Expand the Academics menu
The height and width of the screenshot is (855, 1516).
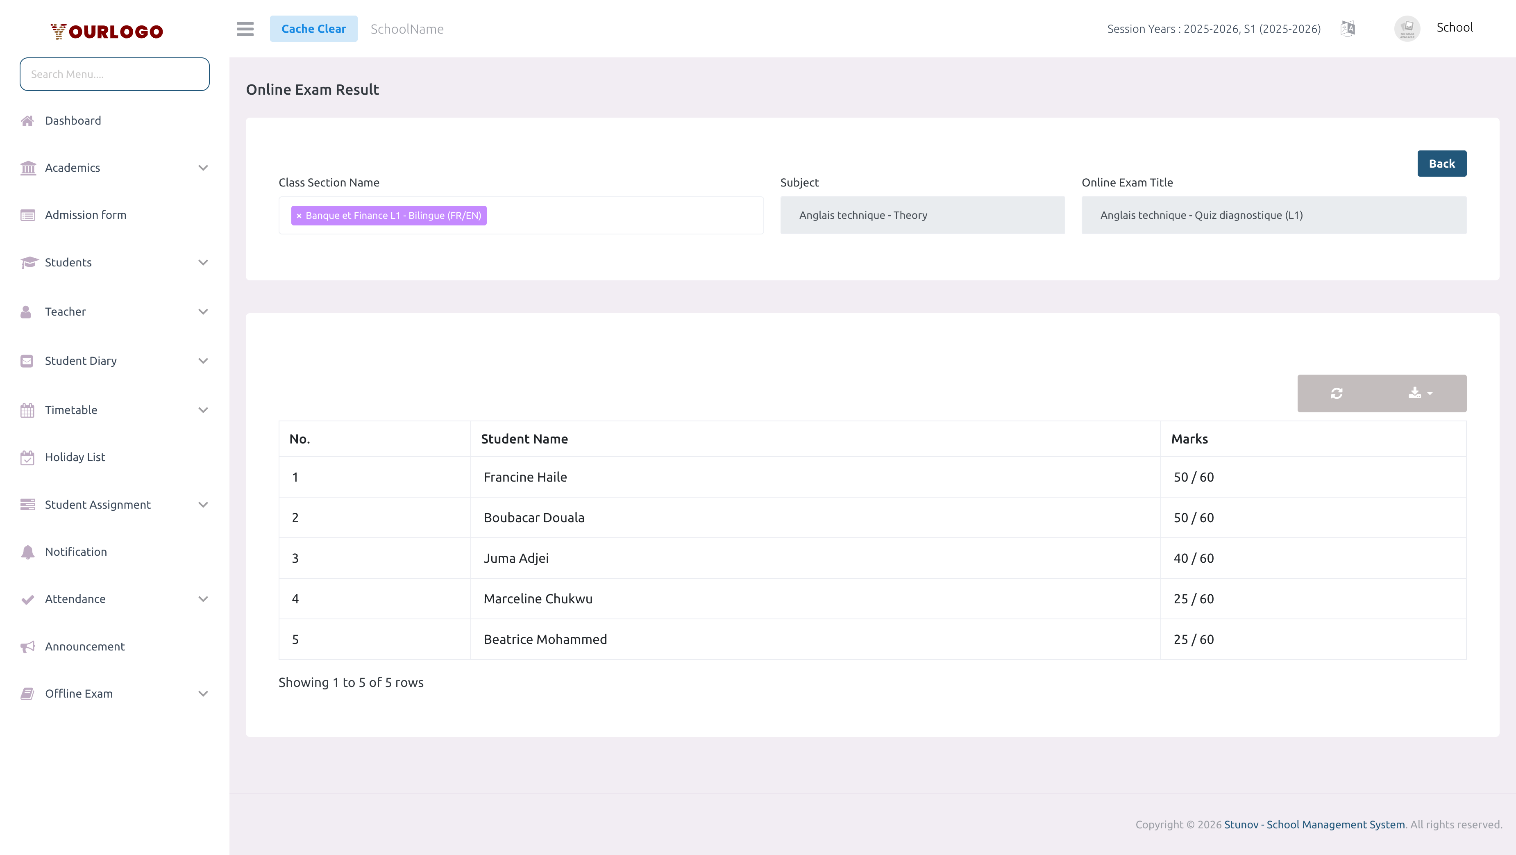(x=203, y=168)
